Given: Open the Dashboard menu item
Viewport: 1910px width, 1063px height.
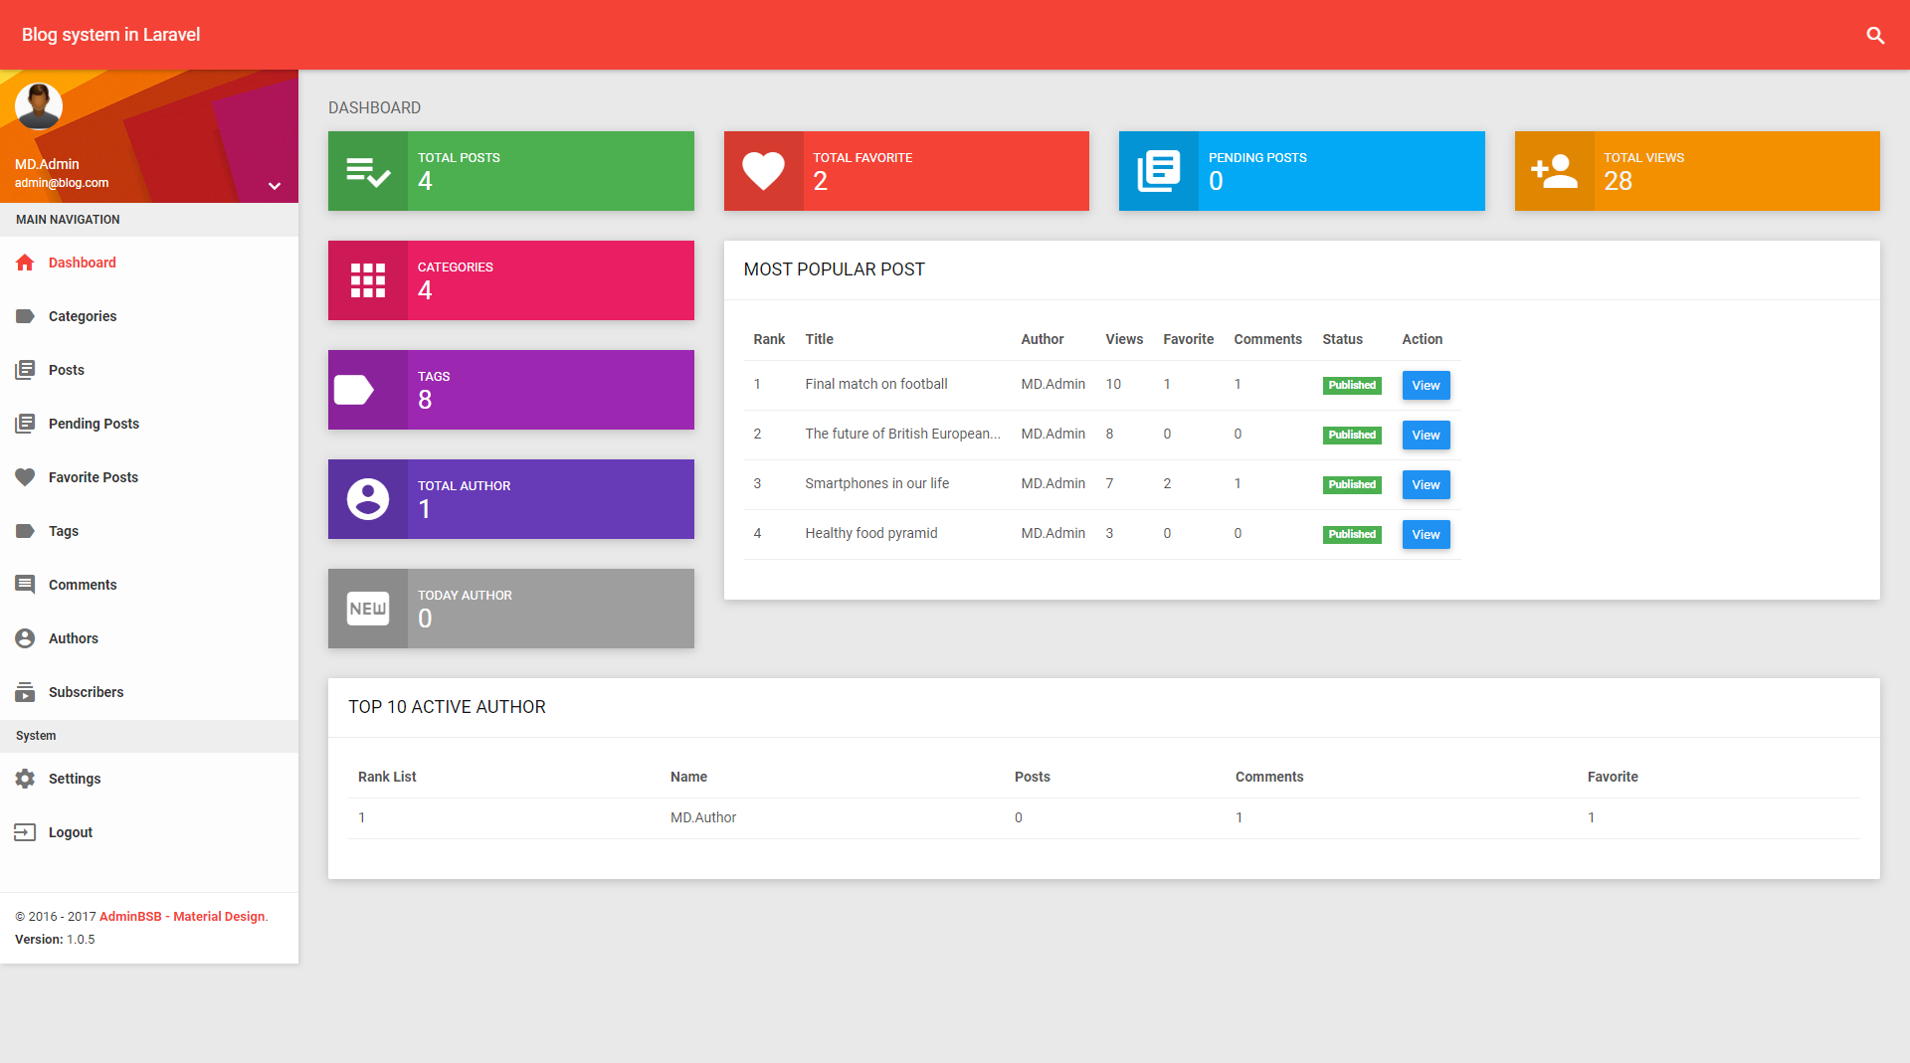Looking at the screenshot, I should [x=149, y=263].
